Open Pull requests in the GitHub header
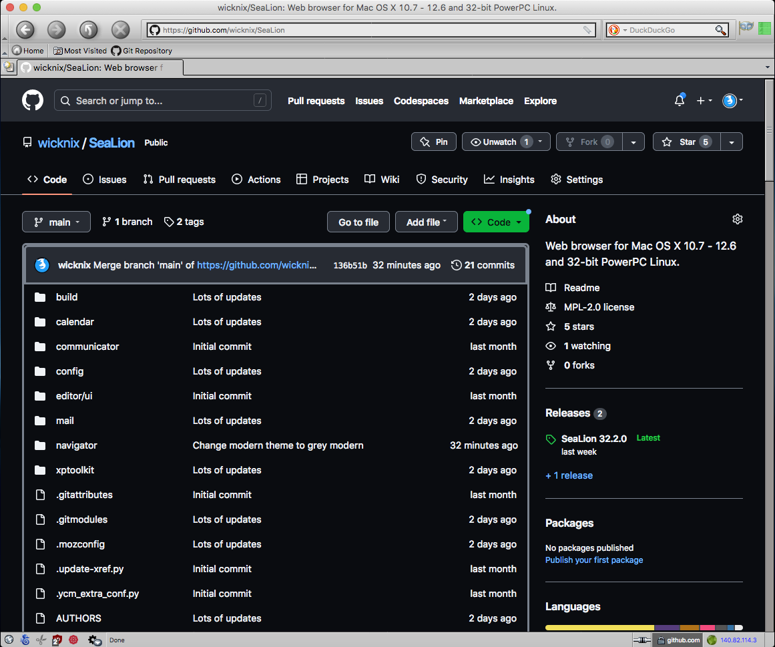 tap(316, 101)
